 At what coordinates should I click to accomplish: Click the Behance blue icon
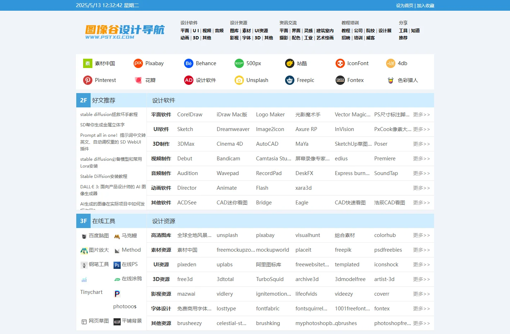pyautogui.click(x=189, y=63)
